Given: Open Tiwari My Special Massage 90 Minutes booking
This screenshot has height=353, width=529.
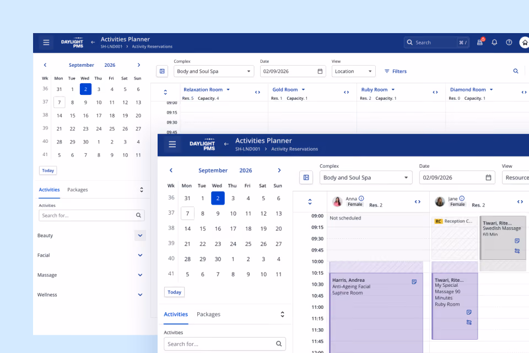Looking at the screenshot, I should coord(455,306).
